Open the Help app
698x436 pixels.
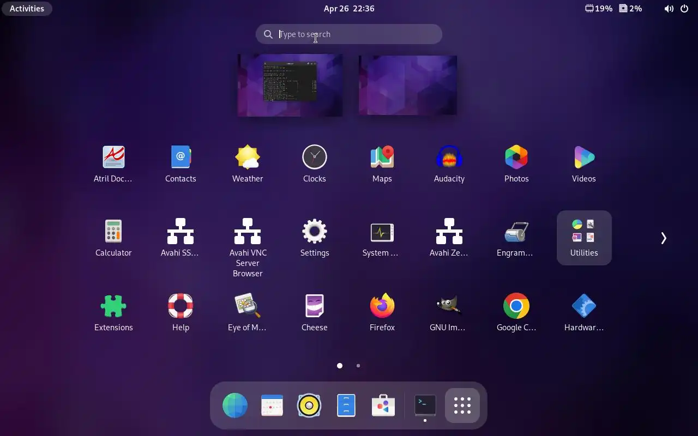click(180, 312)
